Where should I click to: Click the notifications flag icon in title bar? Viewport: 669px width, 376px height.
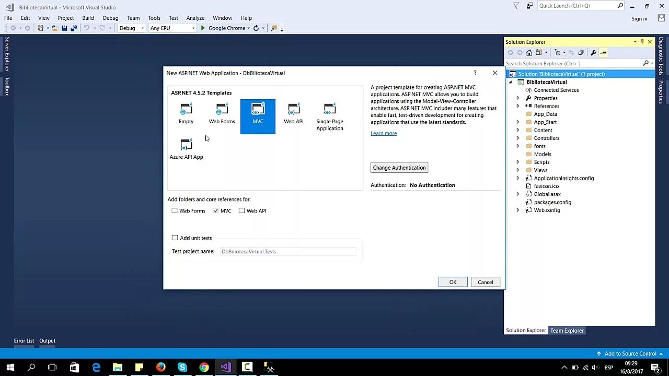click(x=516, y=6)
